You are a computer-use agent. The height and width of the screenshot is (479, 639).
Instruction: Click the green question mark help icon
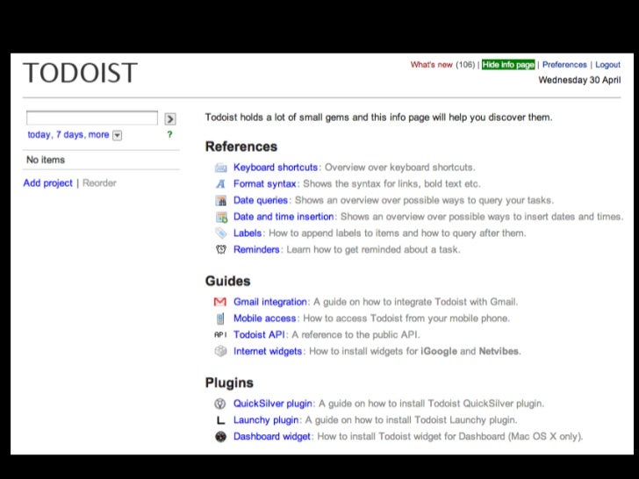170,134
